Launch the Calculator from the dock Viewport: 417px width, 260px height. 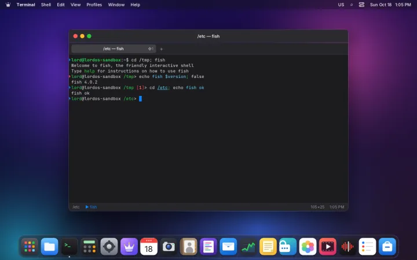(89, 247)
